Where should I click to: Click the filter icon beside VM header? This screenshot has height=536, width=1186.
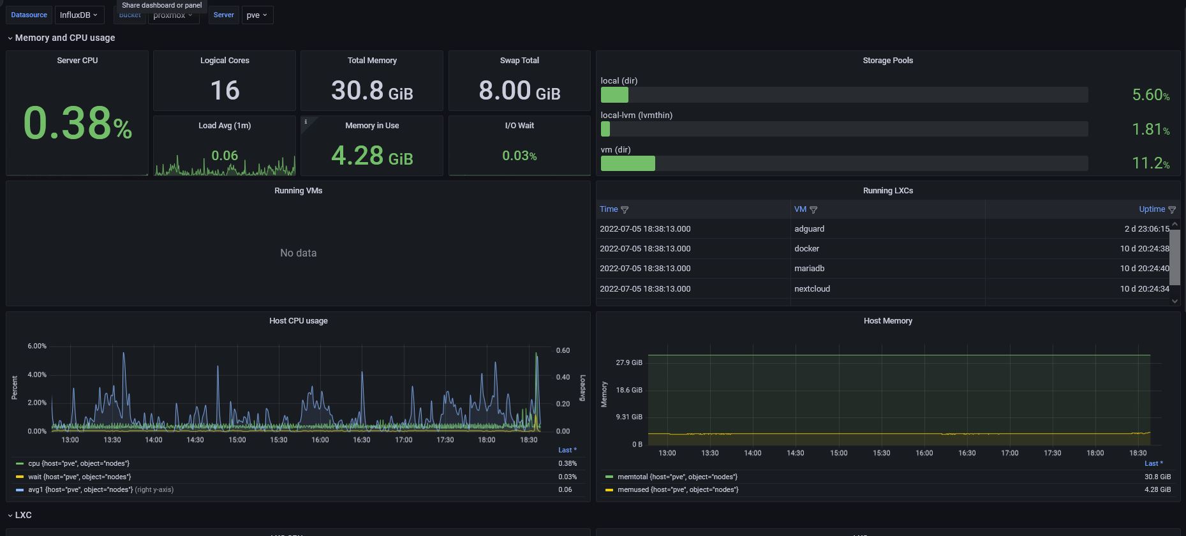pyautogui.click(x=813, y=210)
